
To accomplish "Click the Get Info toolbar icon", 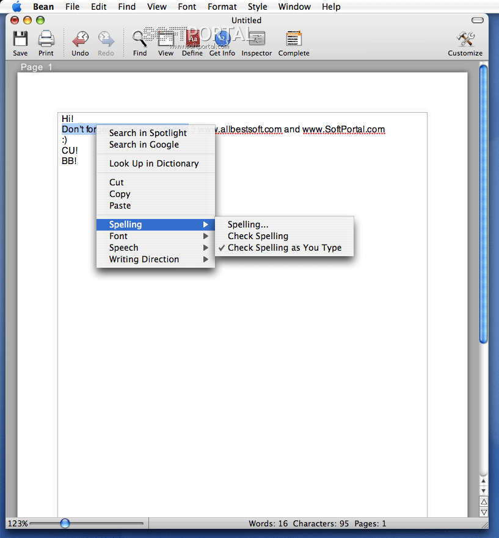I will (x=222, y=38).
